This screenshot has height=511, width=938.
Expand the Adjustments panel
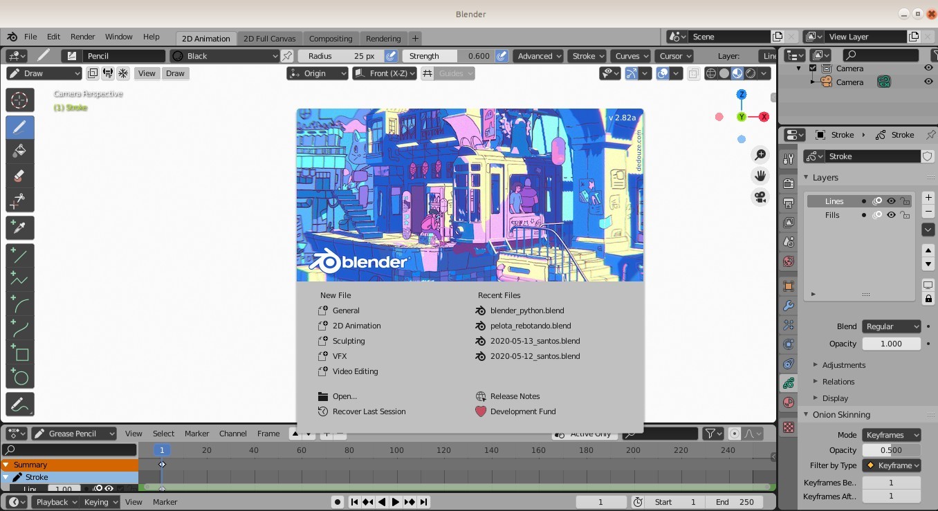843,365
